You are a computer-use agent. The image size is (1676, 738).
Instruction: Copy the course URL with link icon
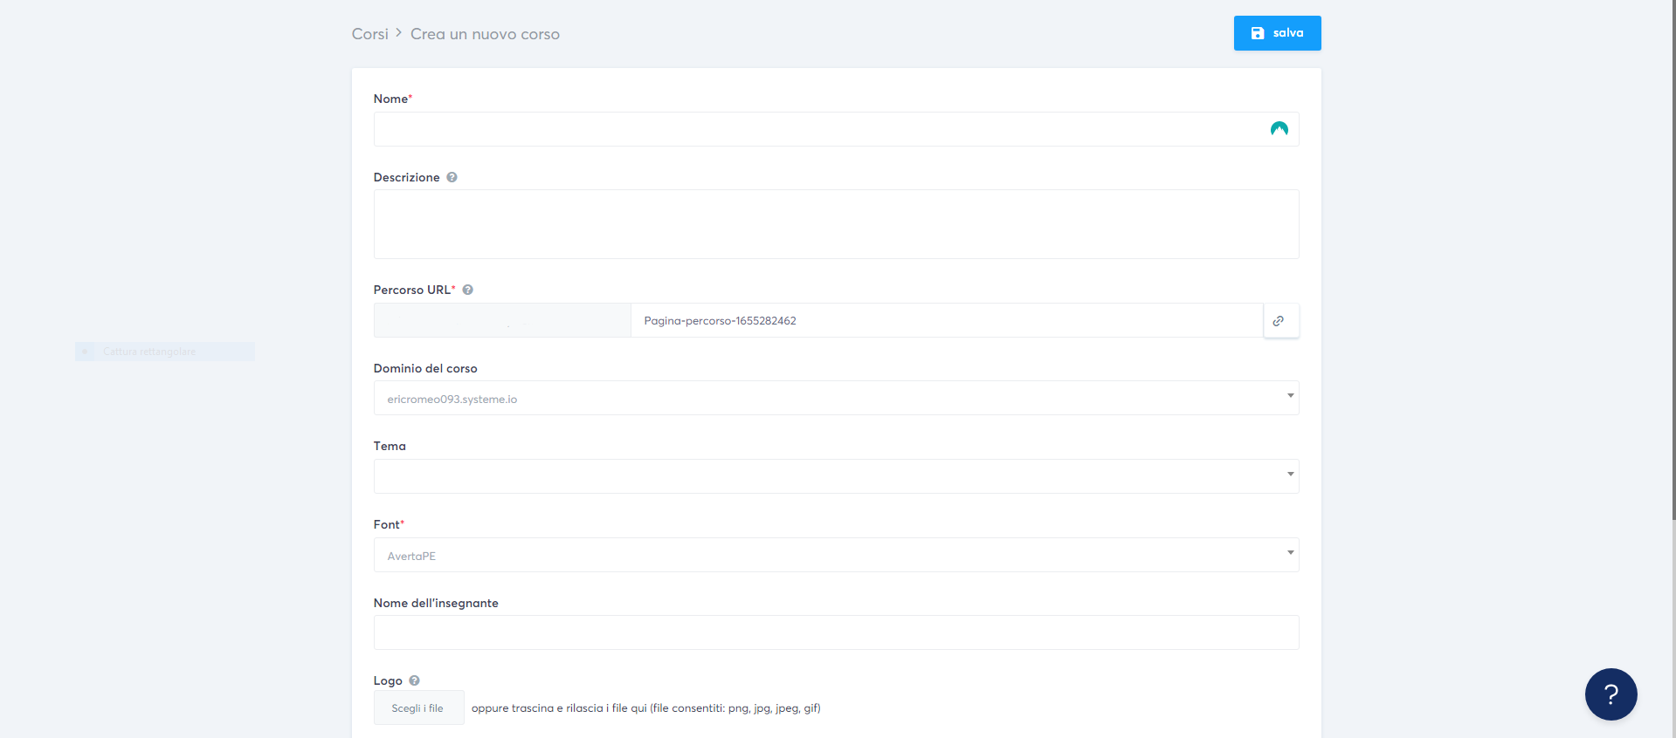(x=1280, y=321)
